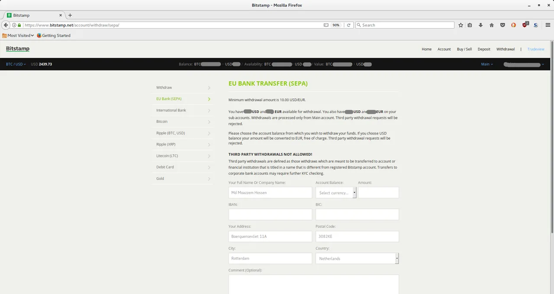Click the blue S extension icon
Viewport: 554px width, 294px height.
click(535, 25)
